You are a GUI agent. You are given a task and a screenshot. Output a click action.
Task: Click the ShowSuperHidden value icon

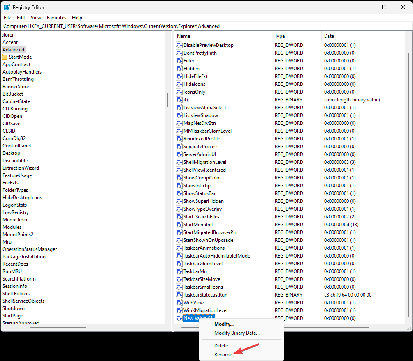click(x=179, y=201)
